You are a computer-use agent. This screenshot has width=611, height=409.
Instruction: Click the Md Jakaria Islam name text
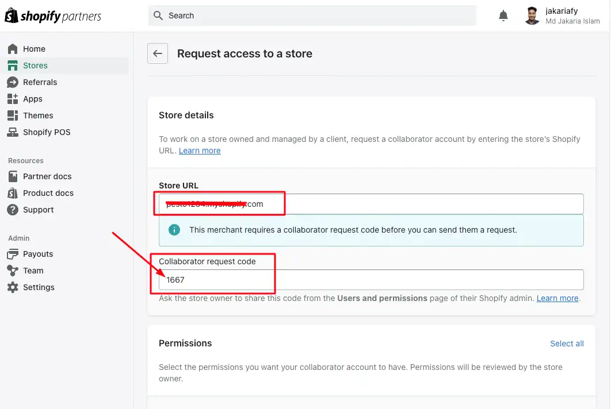pyautogui.click(x=572, y=21)
